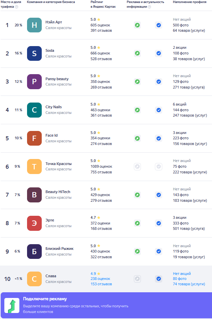Click blue verified checkmark badge for Слава
This screenshot has width=212, height=319.
pos(159,279)
